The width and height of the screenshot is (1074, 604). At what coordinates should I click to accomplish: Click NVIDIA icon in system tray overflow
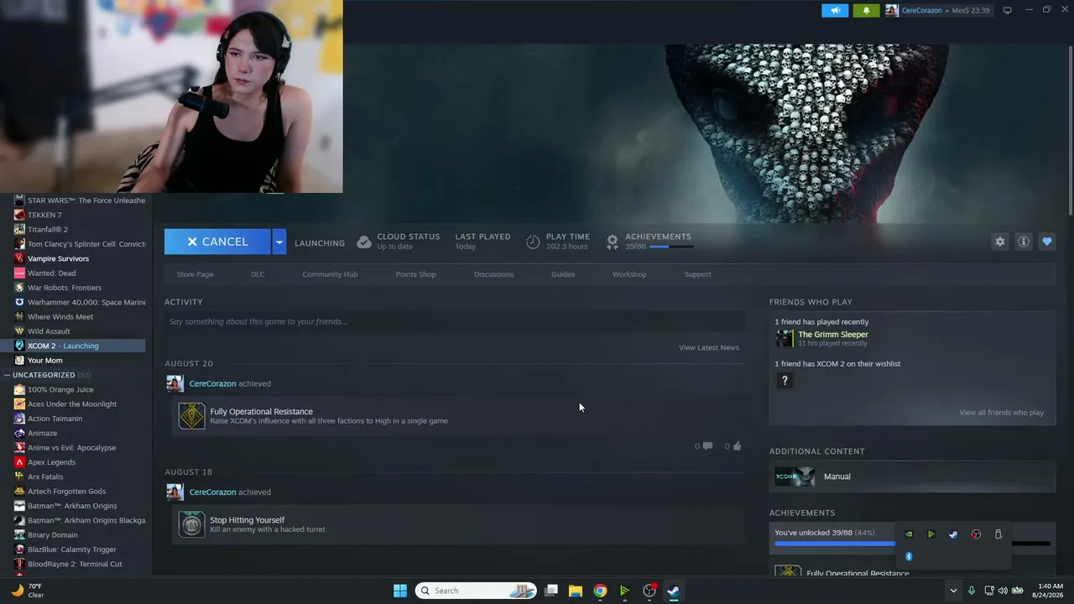point(909,534)
